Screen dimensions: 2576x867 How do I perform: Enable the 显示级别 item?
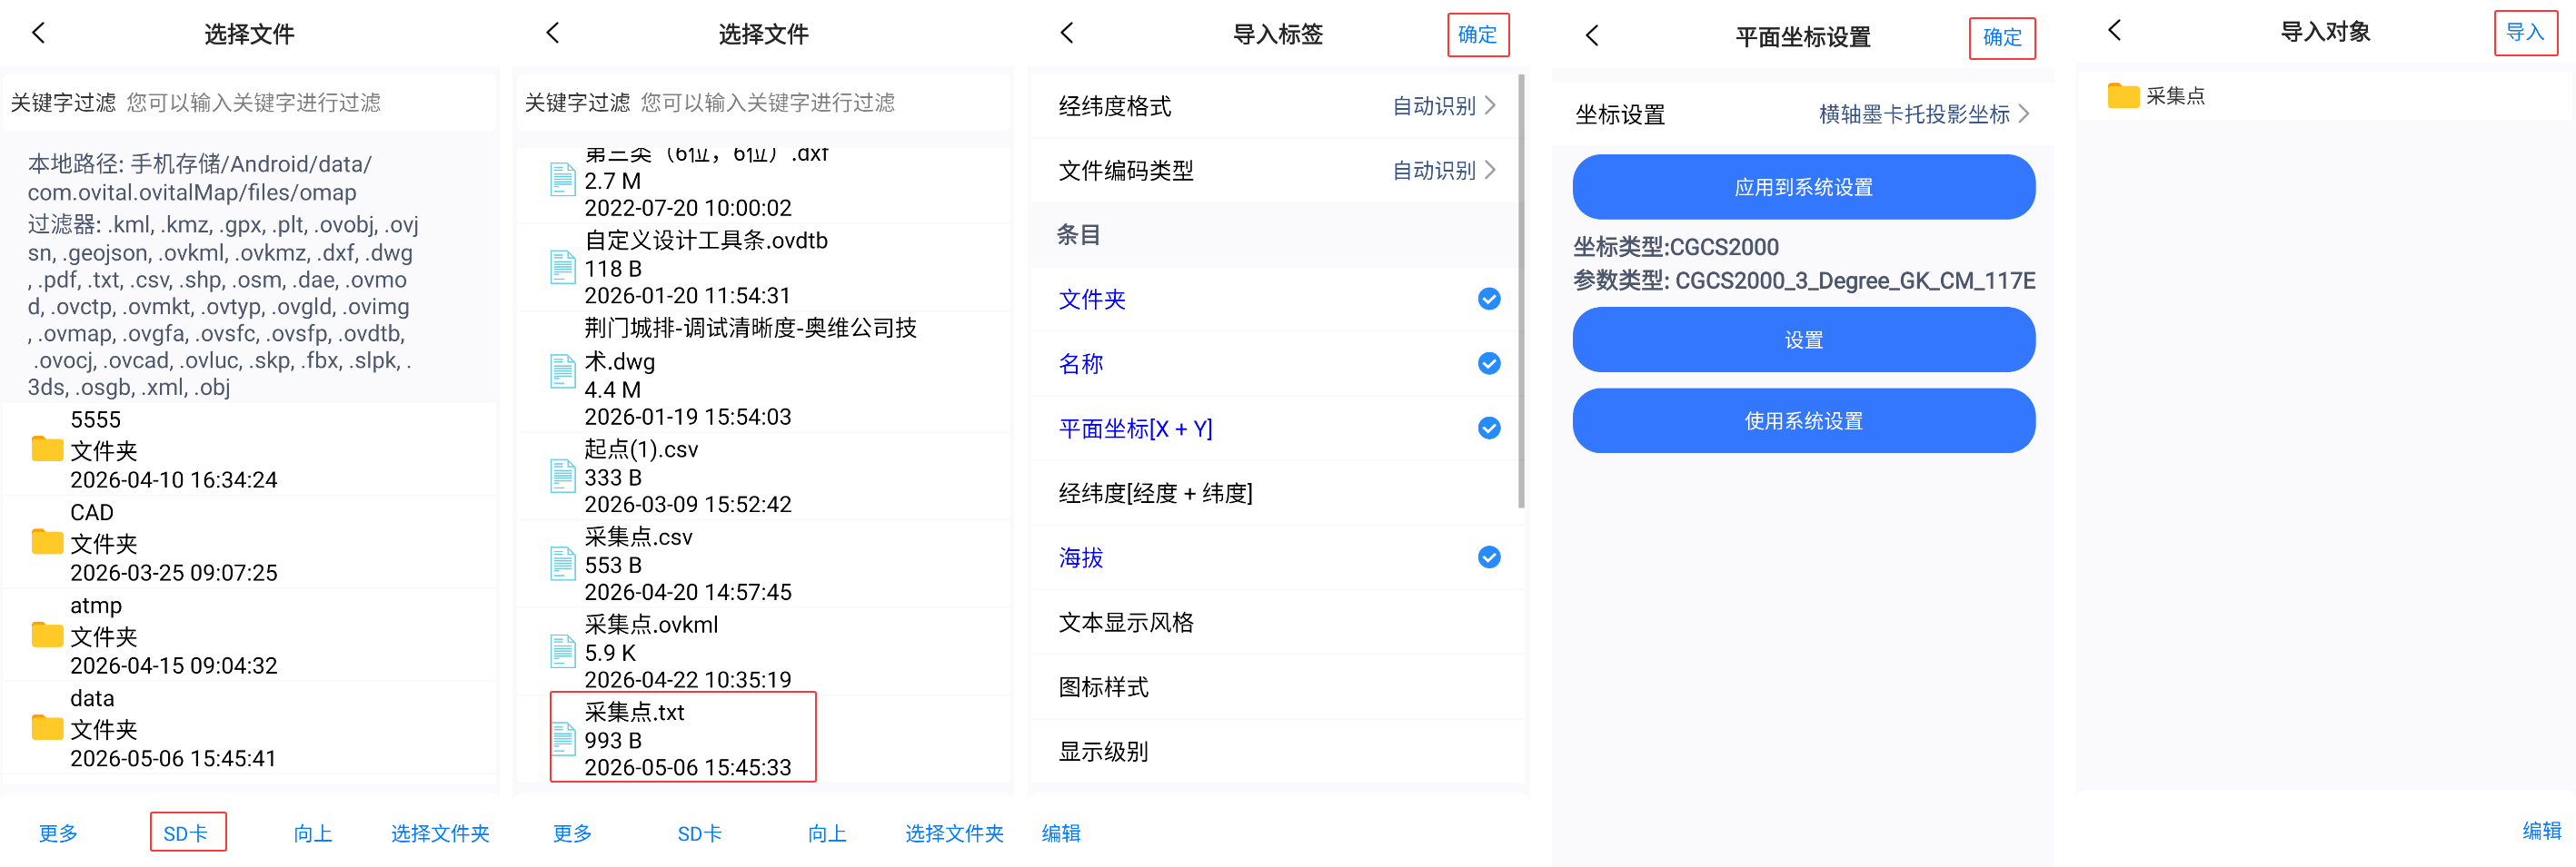click(x=1277, y=752)
